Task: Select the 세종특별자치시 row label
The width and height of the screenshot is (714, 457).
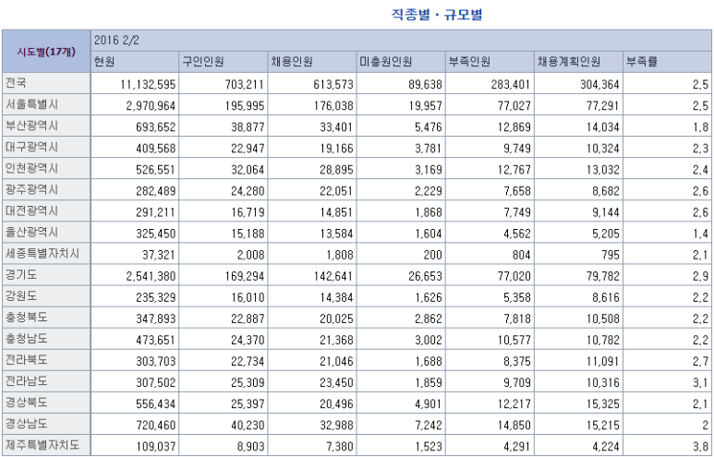Action: 42,253
